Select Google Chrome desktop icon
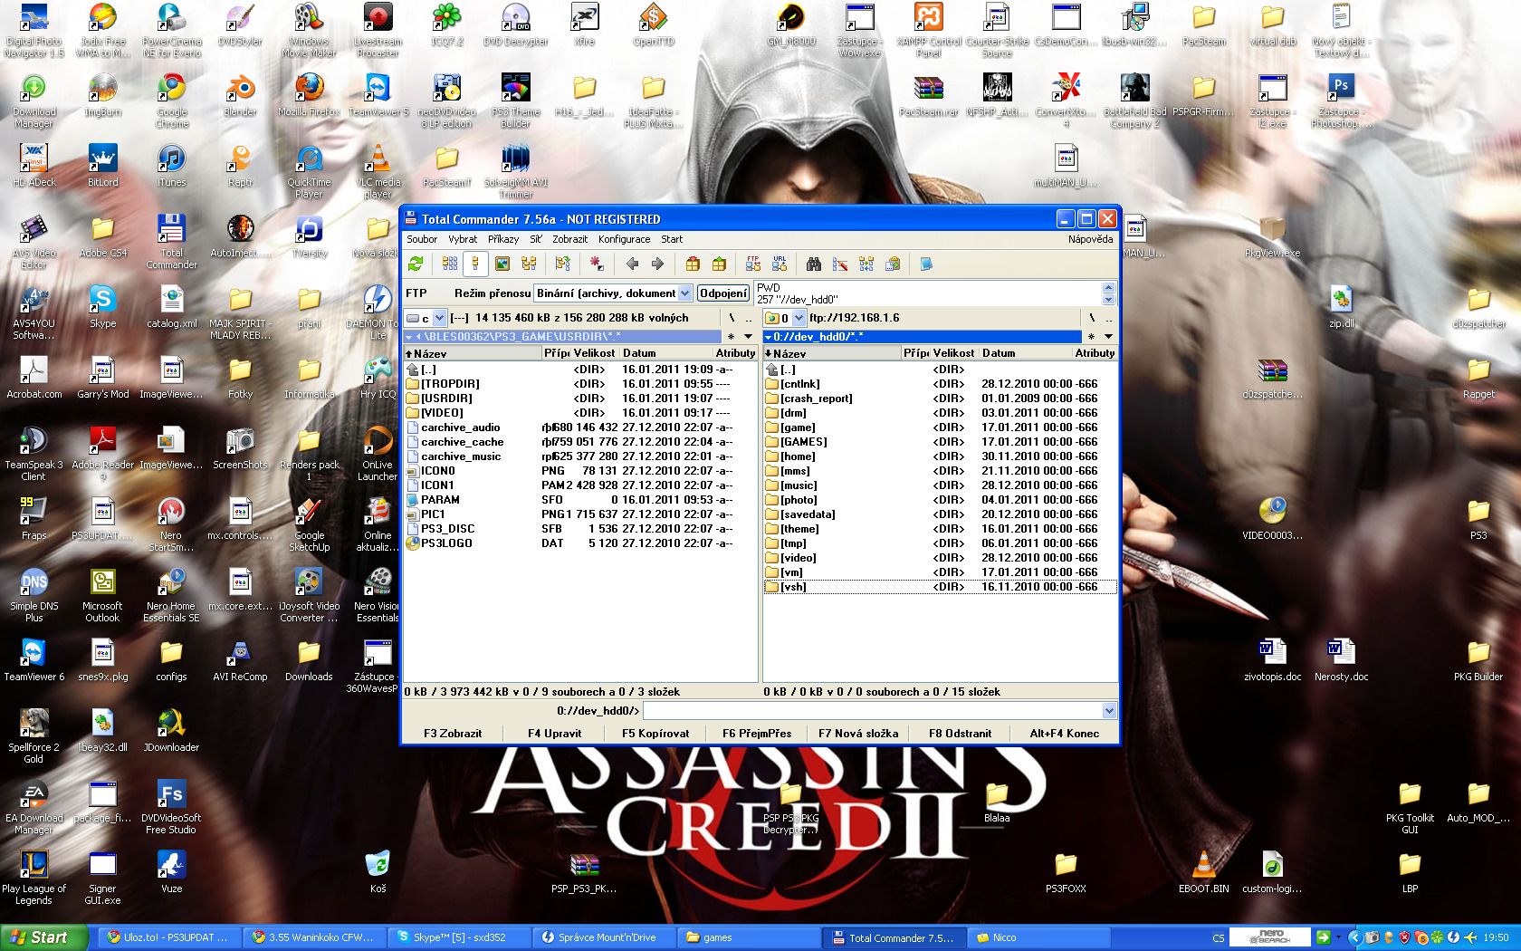1521x951 pixels. click(x=171, y=100)
